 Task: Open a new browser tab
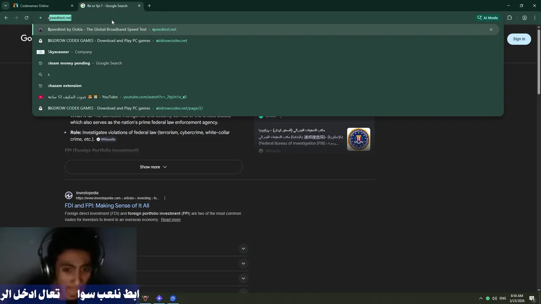pyautogui.click(x=149, y=6)
